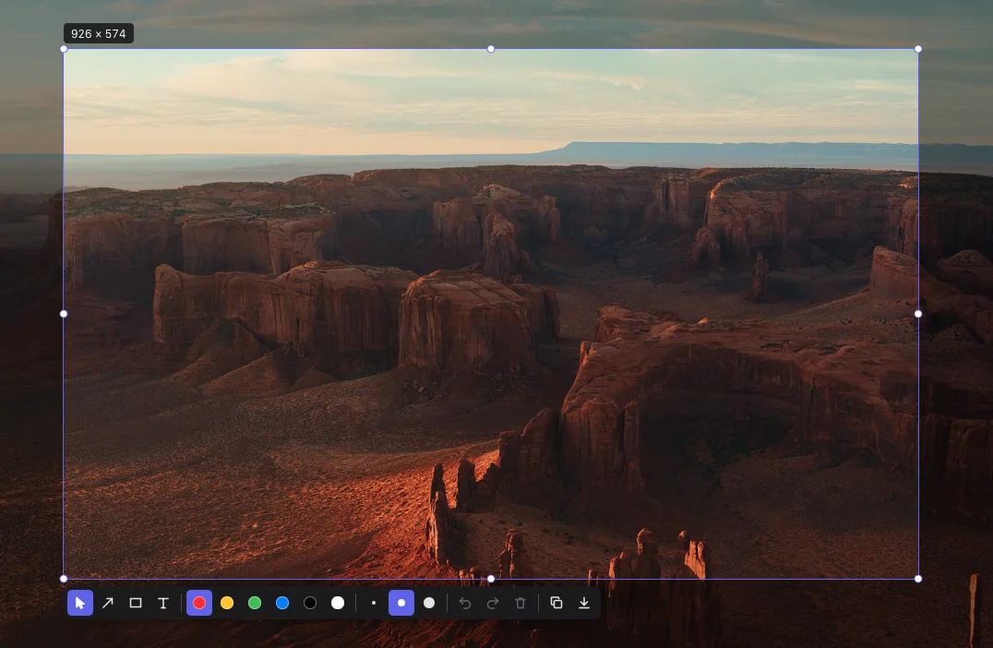Pick the red color swatch
Screen dimensions: 993x648
tap(198, 603)
